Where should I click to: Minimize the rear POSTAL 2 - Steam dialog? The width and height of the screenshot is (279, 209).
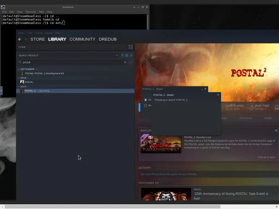coord(202,89)
